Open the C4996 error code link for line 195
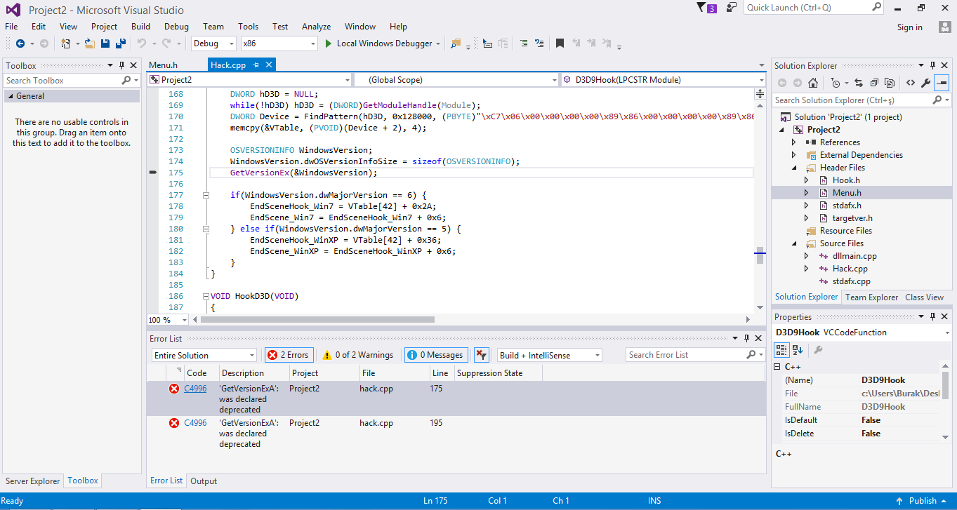Image resolution: width=957 pixels, height=510 pixels. coord(195,423)
